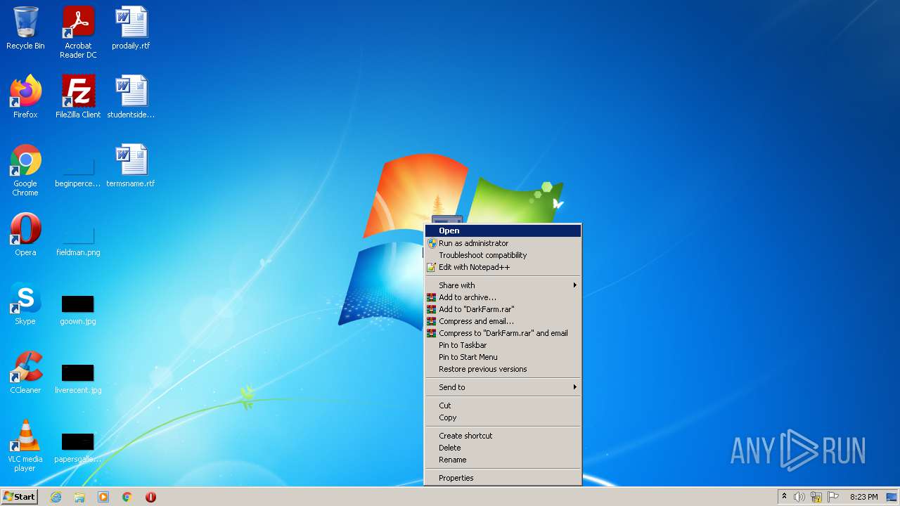Screen dimensions: 900x506
Task: Select the FileZilla Client shortcut
Action: click(78, 97)
